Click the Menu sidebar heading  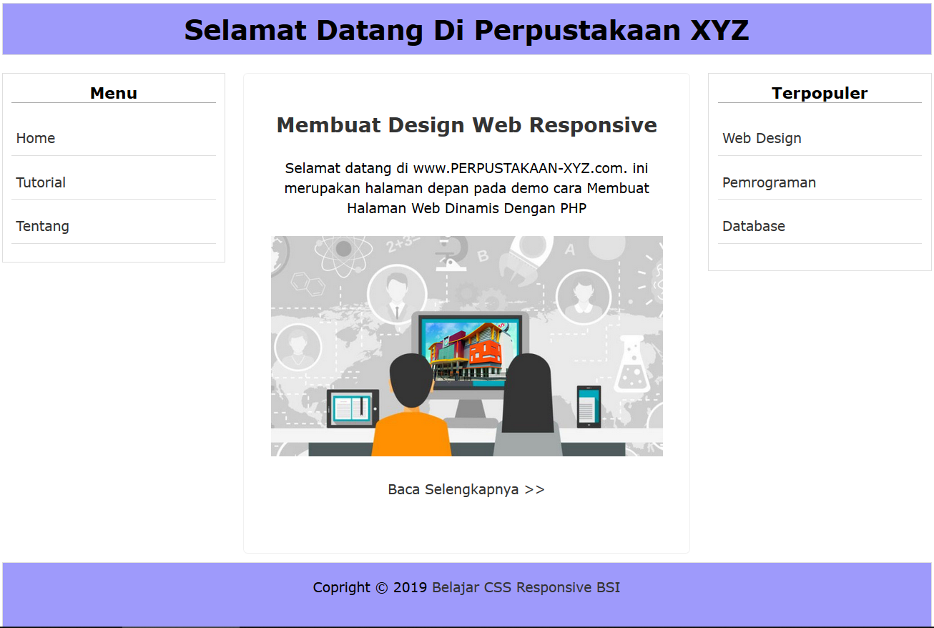[114, 93]
